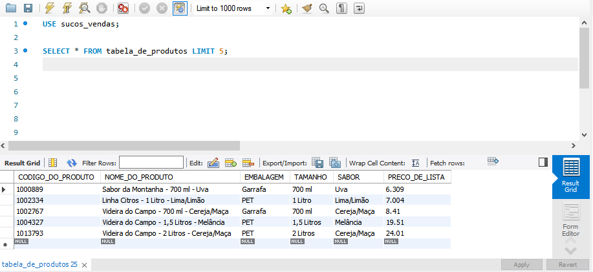Save the script to file
593x272 pixels.
[x=28, y=8]
